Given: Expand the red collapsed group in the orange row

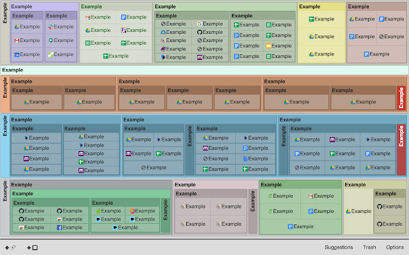Looking at the screenshot, I should point(401,98).
